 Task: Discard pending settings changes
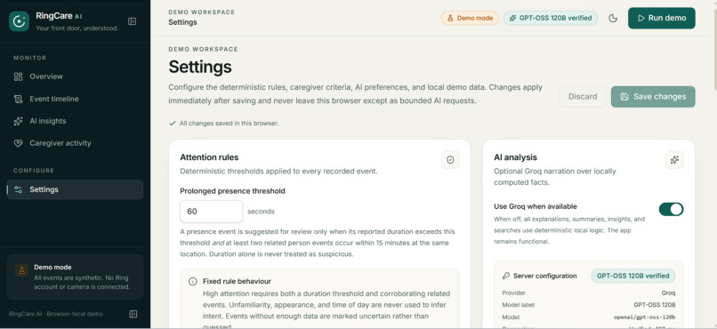coord(583,96)
